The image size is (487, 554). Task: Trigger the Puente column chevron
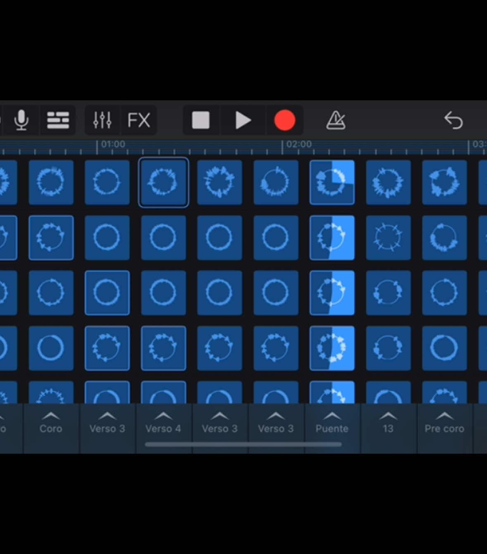pos(332,416)
